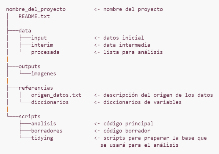Click the input subfolder under data
The width and height of the screenshot is (219, 154).
(x=39, y=38)
